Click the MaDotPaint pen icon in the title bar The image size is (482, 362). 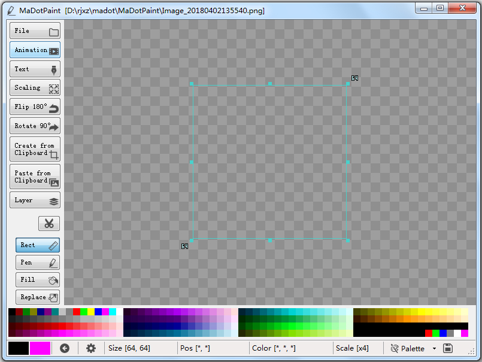pyautogui.click(x=11, y=10)
